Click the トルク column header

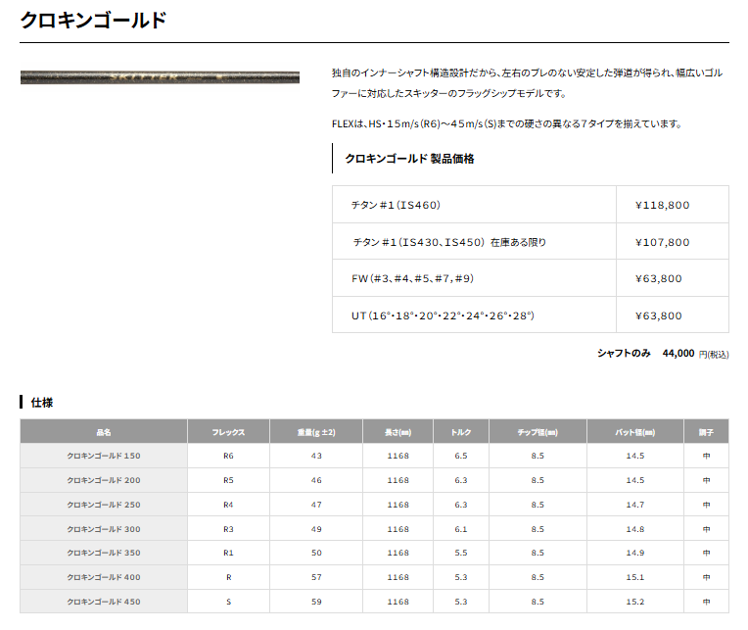461,432
